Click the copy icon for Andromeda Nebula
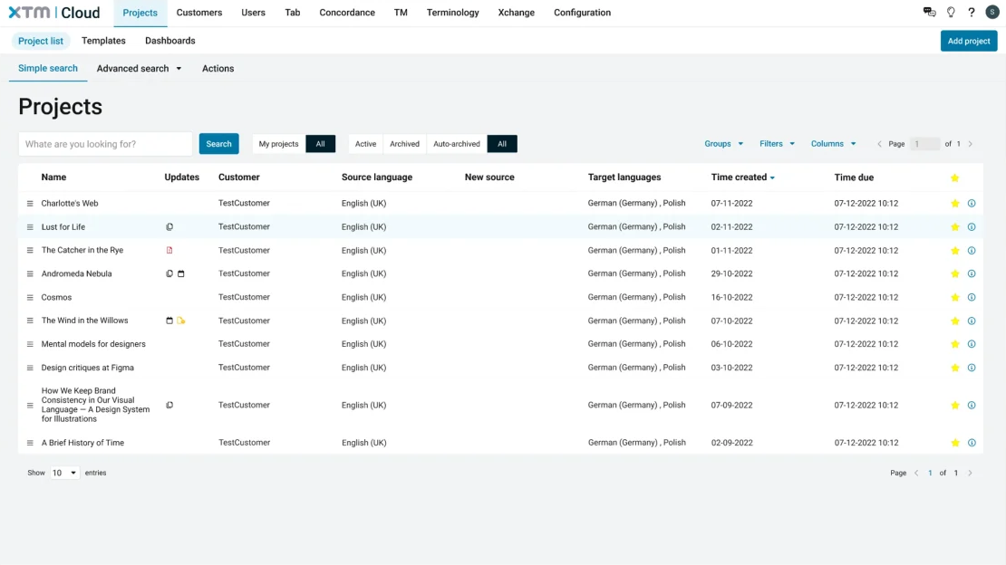The height and width of the screenshot is (565, 1006). (169, 273)
